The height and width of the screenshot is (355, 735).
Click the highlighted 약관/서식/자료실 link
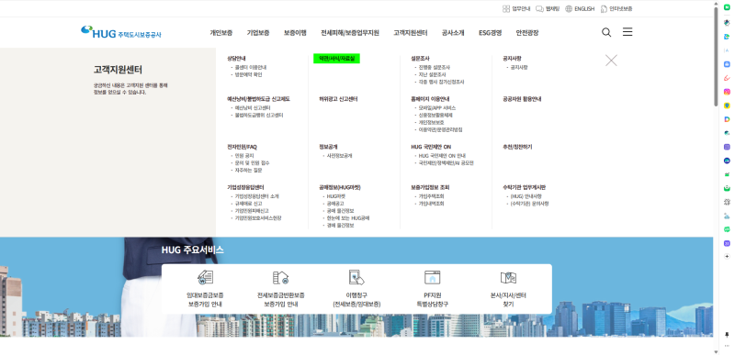[336, 59]
